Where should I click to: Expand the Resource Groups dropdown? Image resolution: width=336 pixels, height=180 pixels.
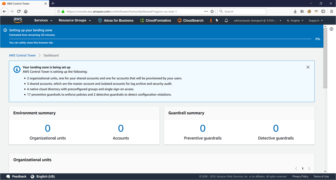click(75, 20)
